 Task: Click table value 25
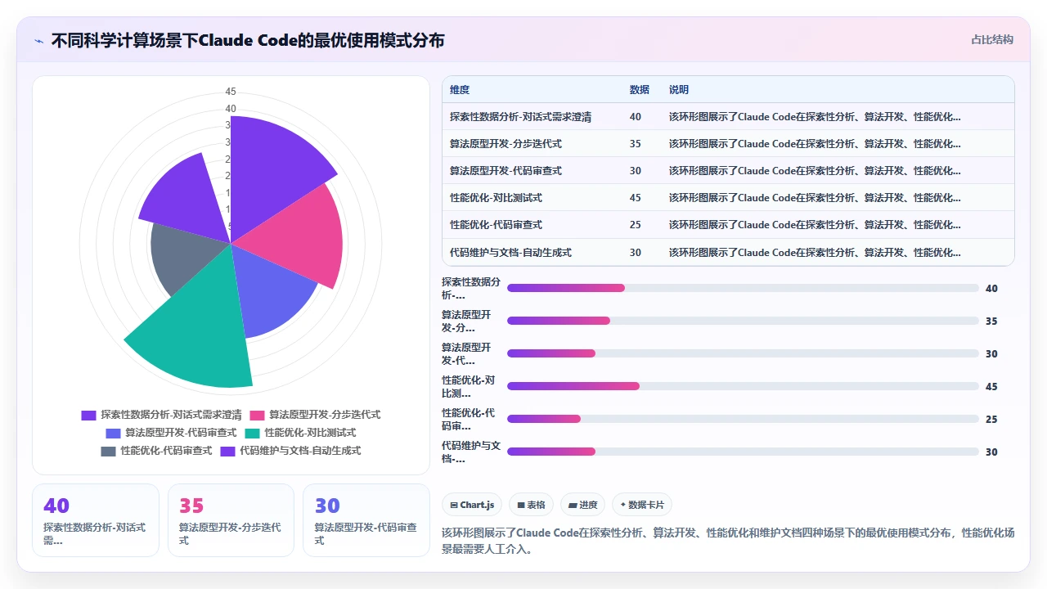point(636,225)
